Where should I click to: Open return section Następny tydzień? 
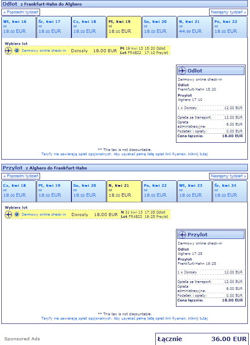[228, 176]
